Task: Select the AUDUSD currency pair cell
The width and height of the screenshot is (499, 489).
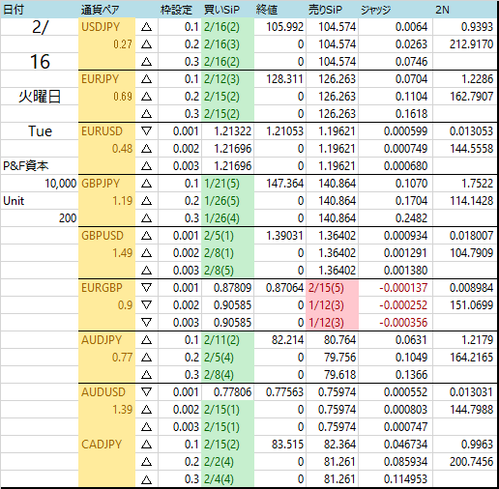Action: [106, 392]
